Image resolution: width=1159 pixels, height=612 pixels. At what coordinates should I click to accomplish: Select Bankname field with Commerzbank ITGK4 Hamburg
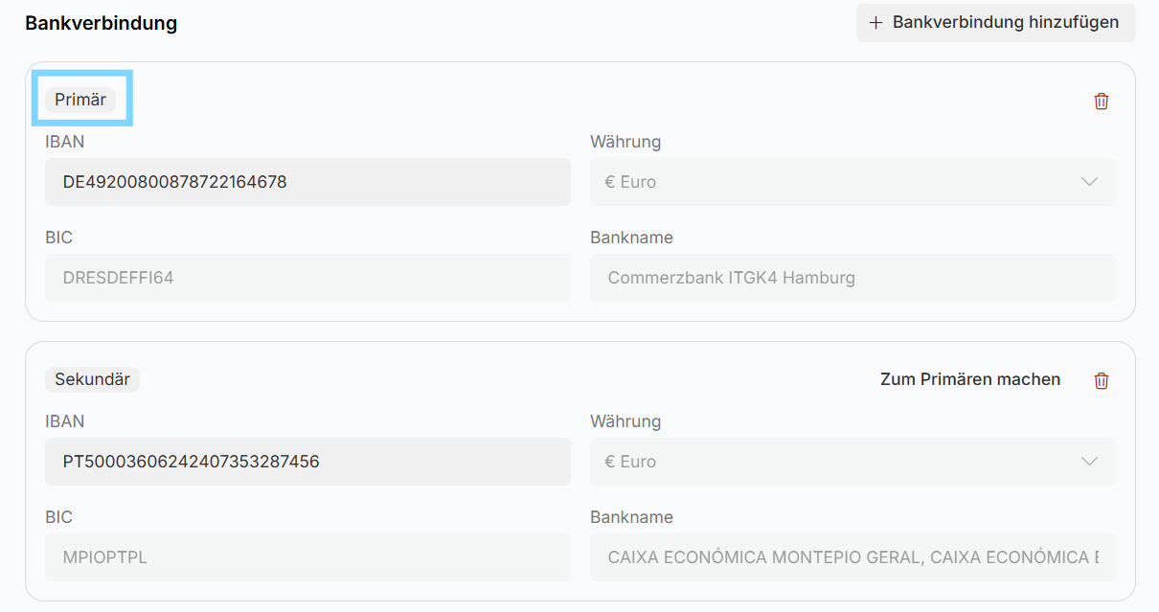(852, 278)
